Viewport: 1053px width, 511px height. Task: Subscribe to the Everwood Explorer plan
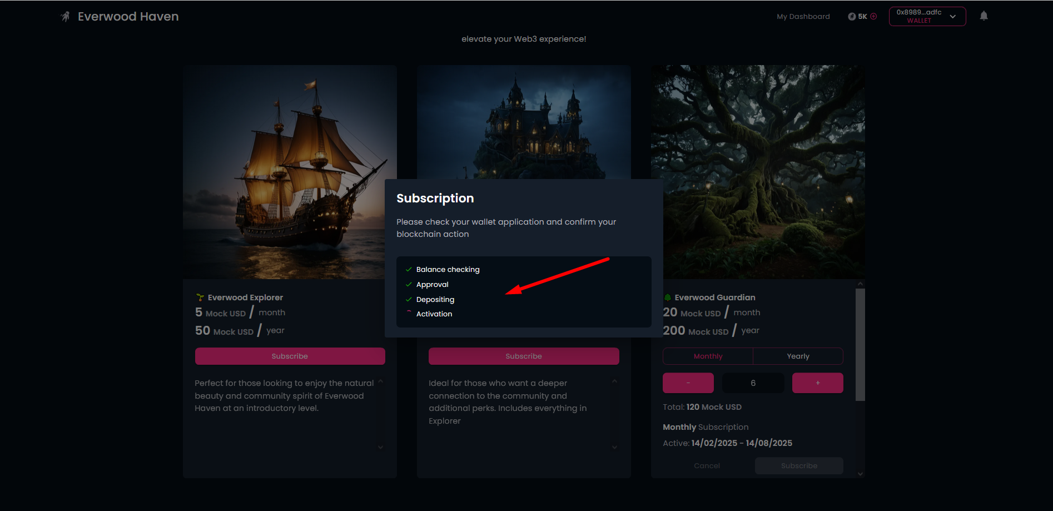pos(290,356)
